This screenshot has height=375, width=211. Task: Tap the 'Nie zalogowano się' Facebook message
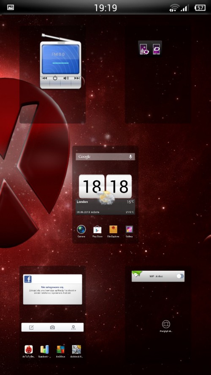(x=52, y=286)
